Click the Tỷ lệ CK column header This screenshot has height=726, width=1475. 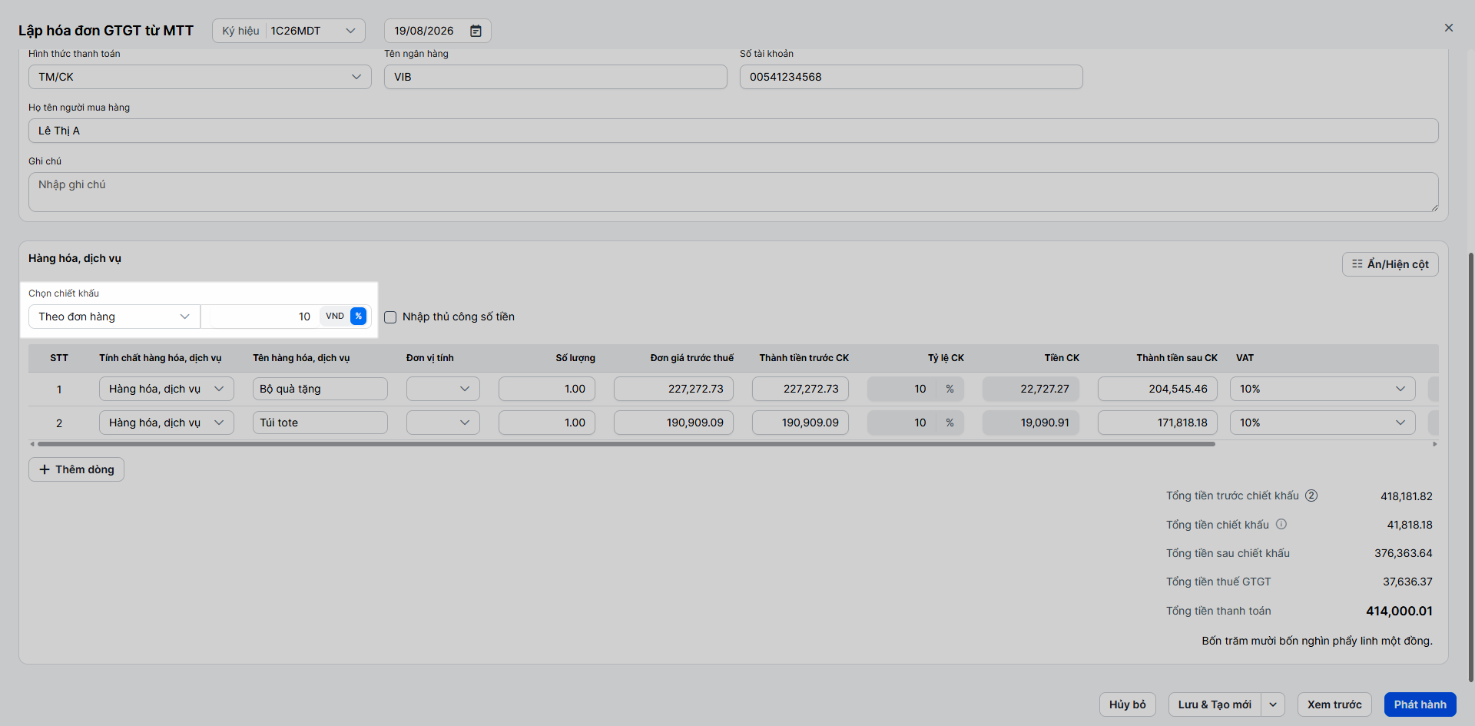946,358
